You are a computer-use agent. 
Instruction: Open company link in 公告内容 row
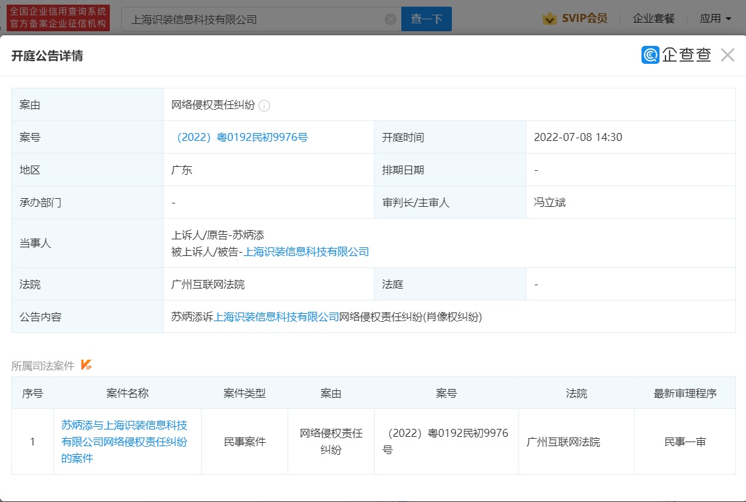(276, 317)
